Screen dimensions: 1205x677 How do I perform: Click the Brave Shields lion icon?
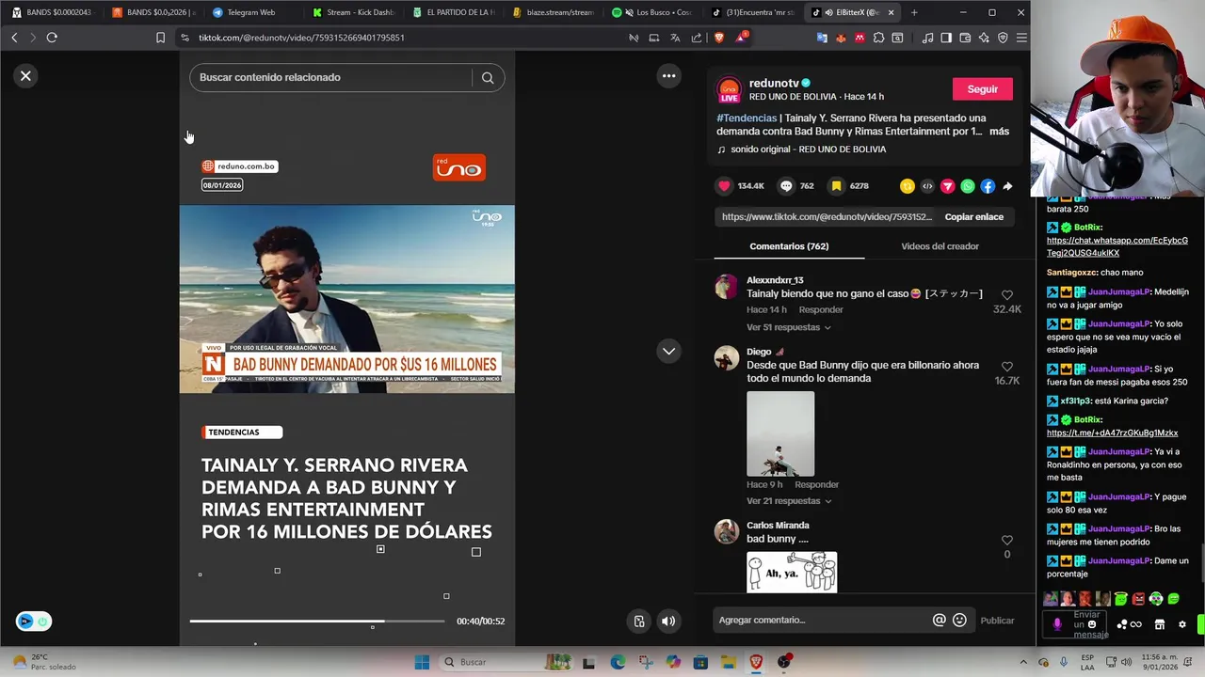click(x=719, y=38)
